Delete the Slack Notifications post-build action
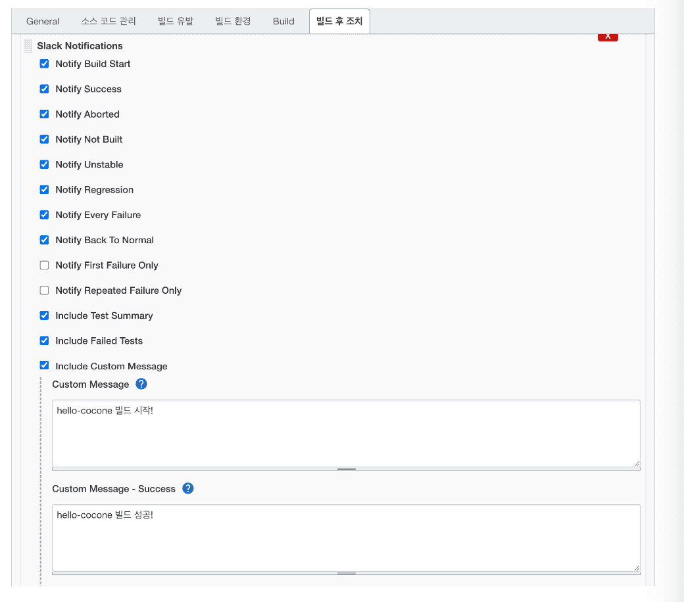684x602 pixels. point(608,37)
